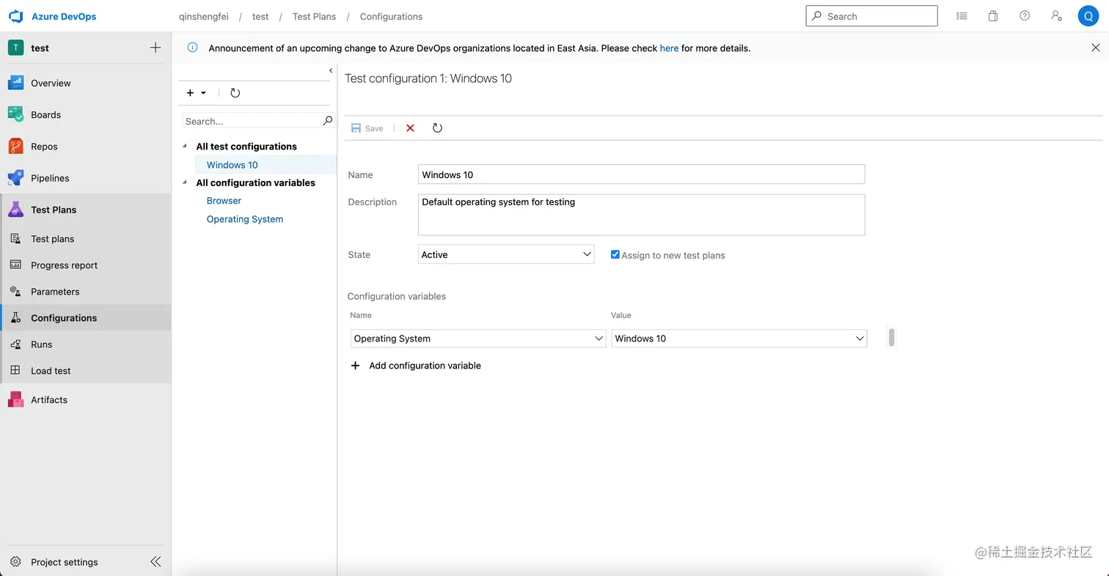Delete configuration with red X icon
Viewport: 1109px width, 576px height.
click(x=410, y=128)
